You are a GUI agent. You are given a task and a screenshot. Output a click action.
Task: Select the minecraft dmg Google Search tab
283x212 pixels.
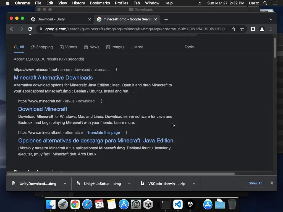(x=127, y=19)
